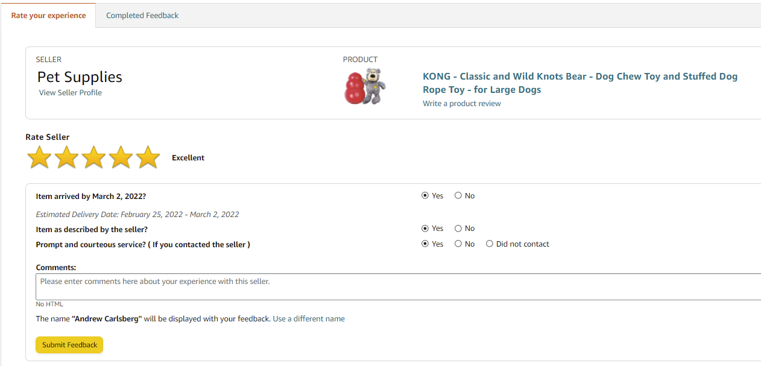Select the third rating star

[x=93, y=158]
